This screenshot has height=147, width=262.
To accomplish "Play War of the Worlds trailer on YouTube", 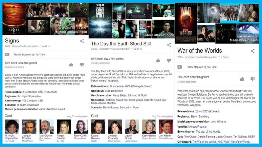I will tap(201, 67).
